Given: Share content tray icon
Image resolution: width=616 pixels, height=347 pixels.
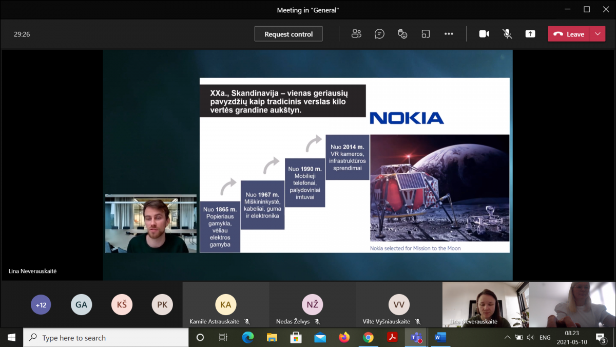Looking at the screenshot, I should coord(530,34).
